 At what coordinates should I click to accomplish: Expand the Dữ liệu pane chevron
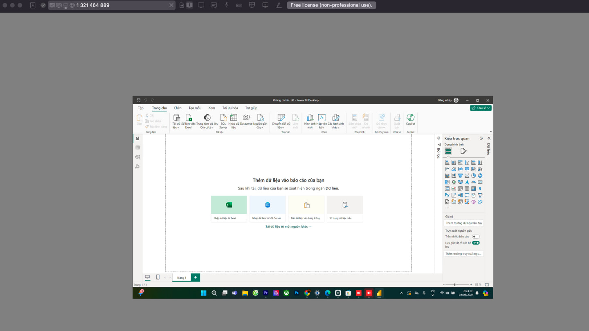(489, 138)
